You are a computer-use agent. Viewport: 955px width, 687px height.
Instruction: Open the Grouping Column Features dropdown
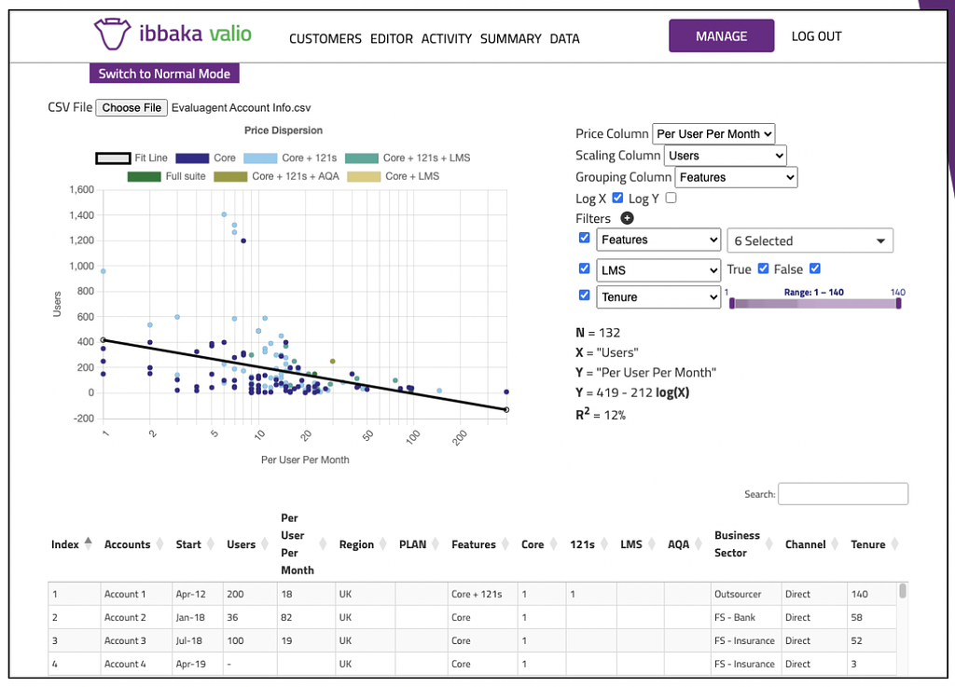[736, 177]
